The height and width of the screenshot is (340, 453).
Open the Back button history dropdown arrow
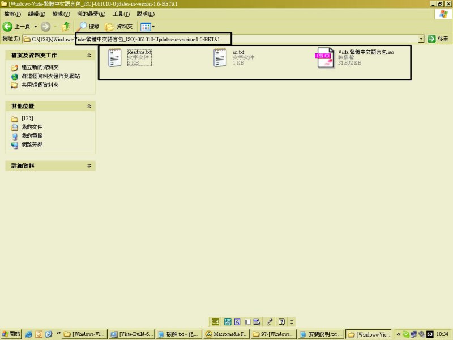(x=36, y=27)
